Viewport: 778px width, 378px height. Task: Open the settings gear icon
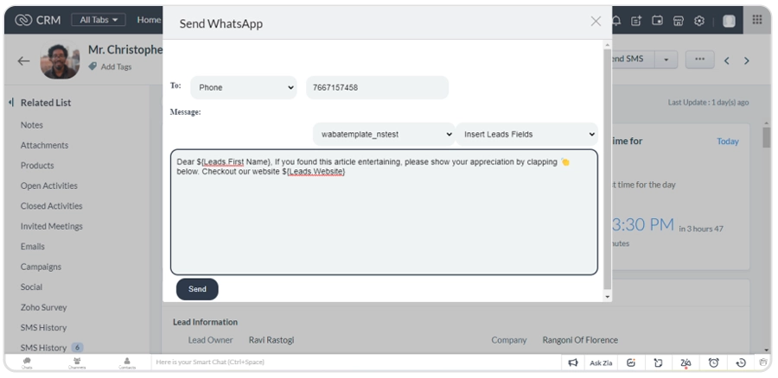(x=699, y=21)
